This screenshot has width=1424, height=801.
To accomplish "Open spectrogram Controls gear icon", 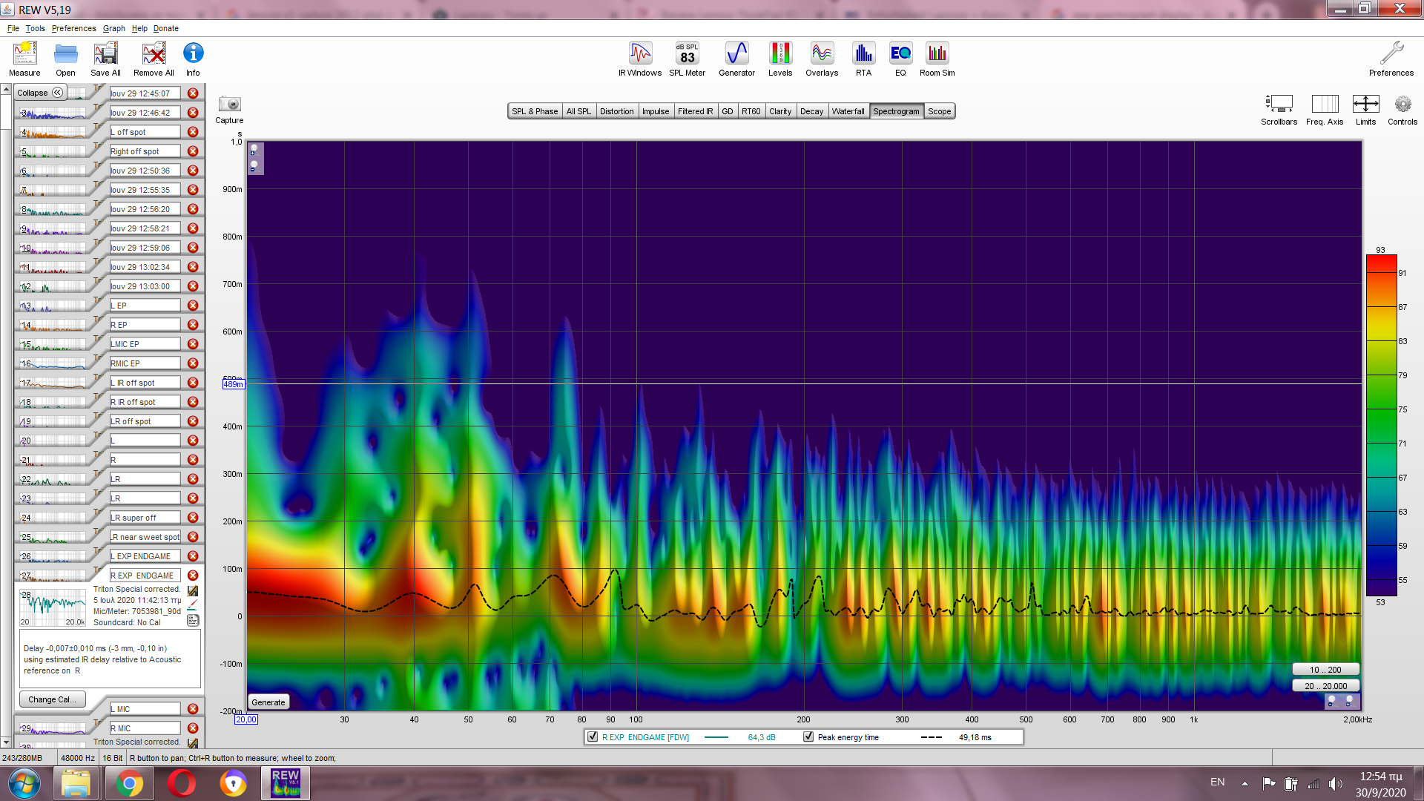I will (x=1402, y=110).
